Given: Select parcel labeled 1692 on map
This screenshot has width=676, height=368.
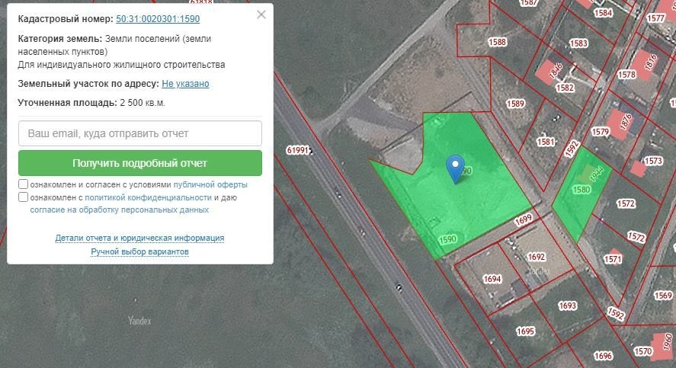Looking at the screenshot, I should (537, 257).
